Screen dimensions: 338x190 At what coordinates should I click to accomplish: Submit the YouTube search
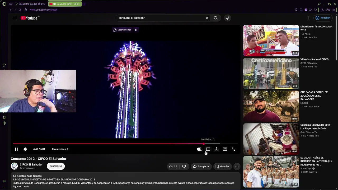tap(216, 18)
